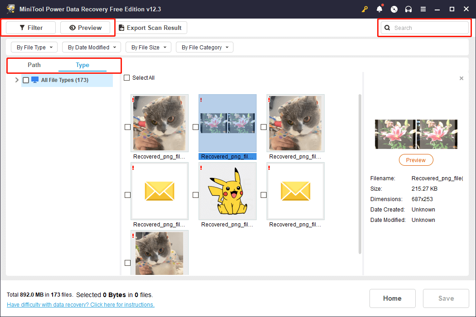
Task: Check the Pikachu image checkbox
Action: coord(195,195)
